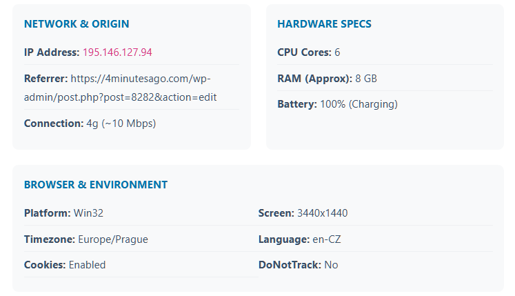Click the IP address 195.146.127.94
Image resolution: width=515 pixels, height=296 pixels.
point(117,52)
